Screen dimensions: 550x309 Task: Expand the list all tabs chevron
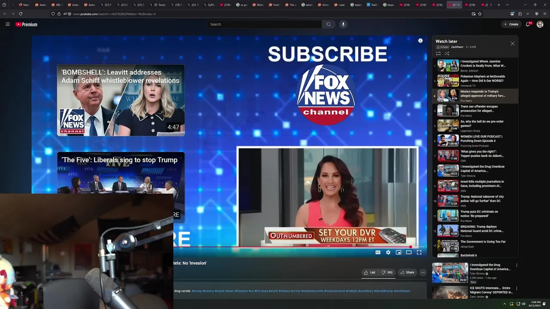click(x=507, y=5)
